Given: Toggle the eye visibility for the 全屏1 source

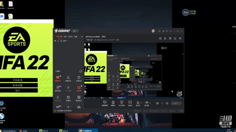Looking at the screenshot, I should (x=55, y=41).
